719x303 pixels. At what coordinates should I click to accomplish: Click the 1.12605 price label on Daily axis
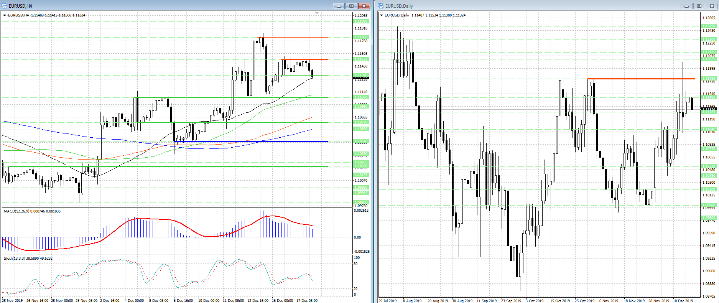[x=709, y=18]
